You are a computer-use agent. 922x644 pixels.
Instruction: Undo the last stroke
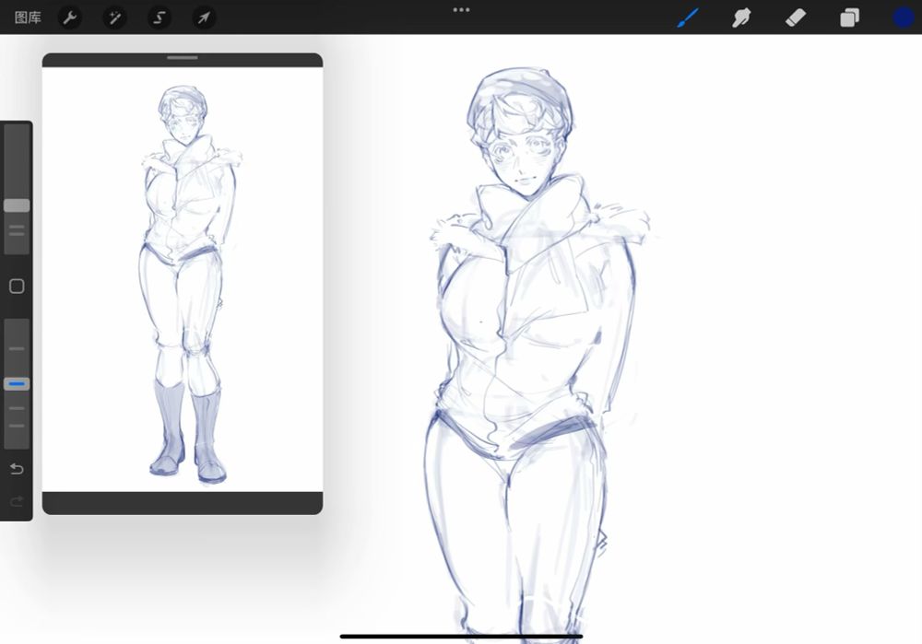pyautogui.click(x=17, y=468)
